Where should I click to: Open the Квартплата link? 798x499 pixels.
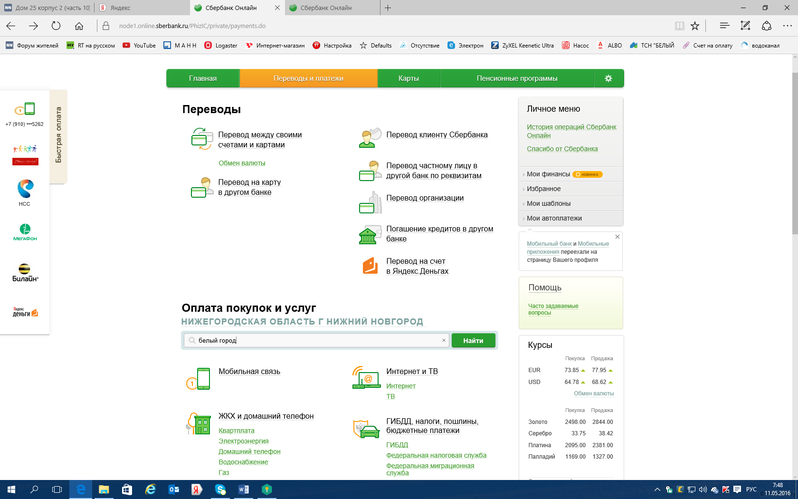(237, 431)
